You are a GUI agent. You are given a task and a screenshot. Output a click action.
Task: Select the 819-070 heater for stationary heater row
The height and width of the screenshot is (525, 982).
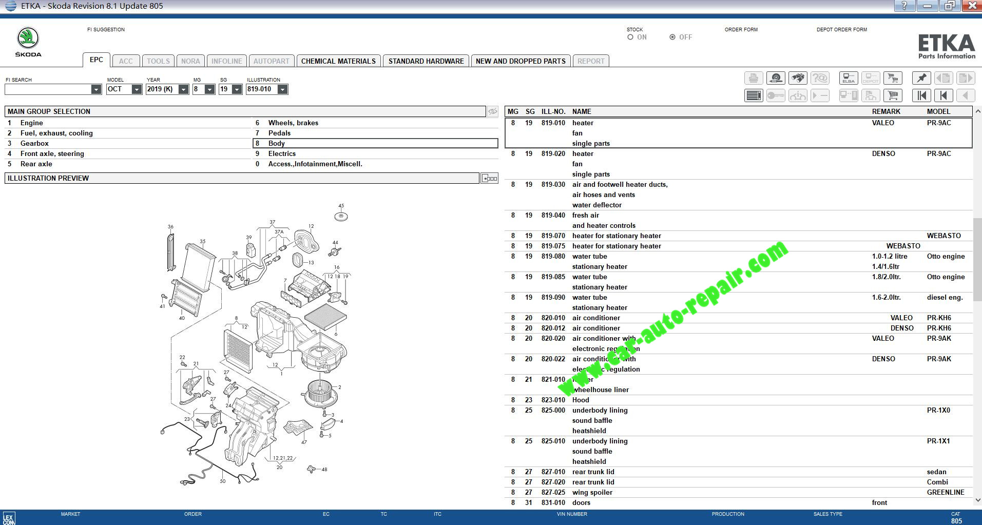tap(739, 236)
